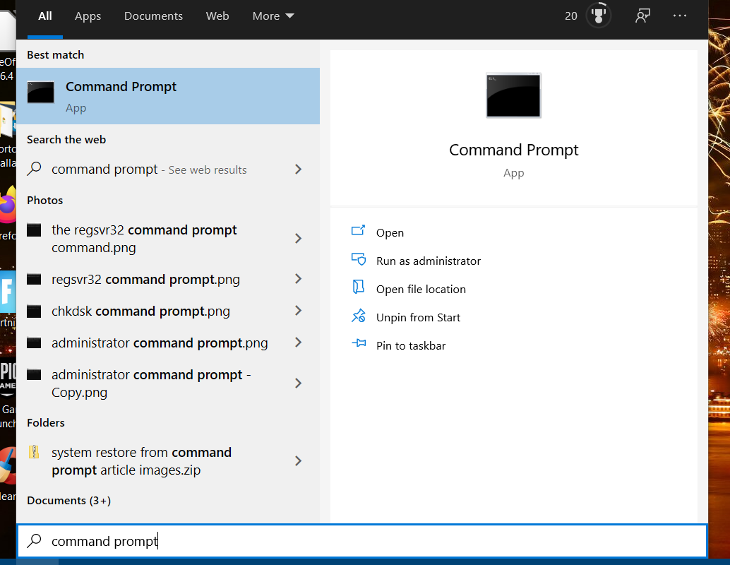Click thumbnail icon of 'administrator command prompt.png'

click(34, 343)
